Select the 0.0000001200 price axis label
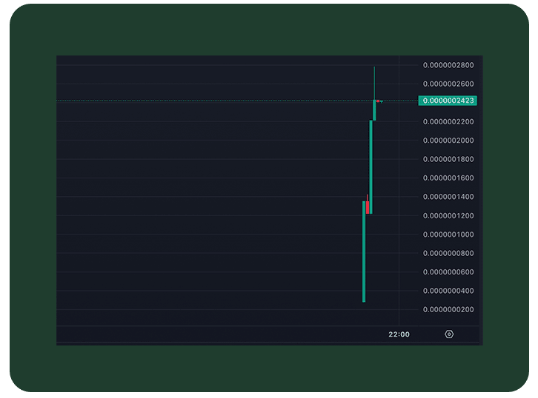This screenshot has height=398, width=538. pos(448,216)
